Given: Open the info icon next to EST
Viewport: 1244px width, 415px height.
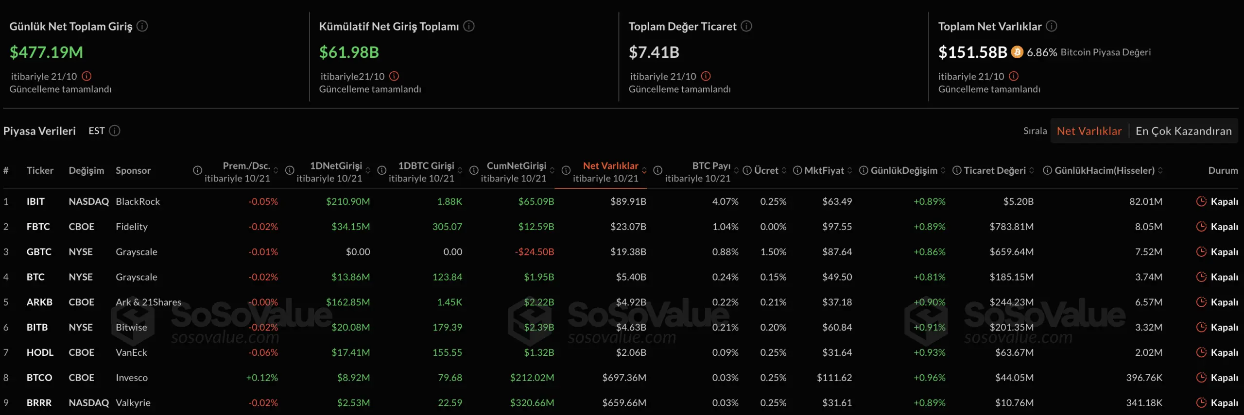Looking at the screenshot, I should click(115, 131).
